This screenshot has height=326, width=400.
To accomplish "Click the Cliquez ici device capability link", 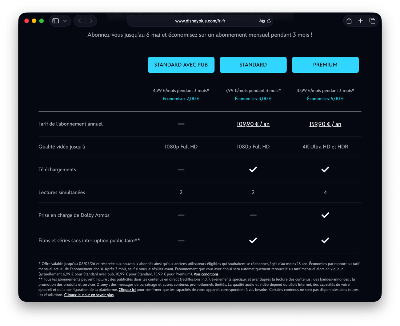I will (x=127, y=290).
